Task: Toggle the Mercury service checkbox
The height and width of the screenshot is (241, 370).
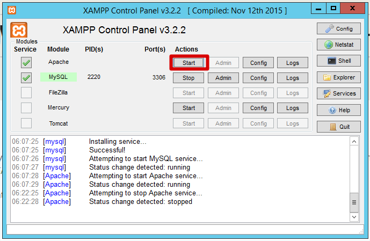Action: point(26,108)
